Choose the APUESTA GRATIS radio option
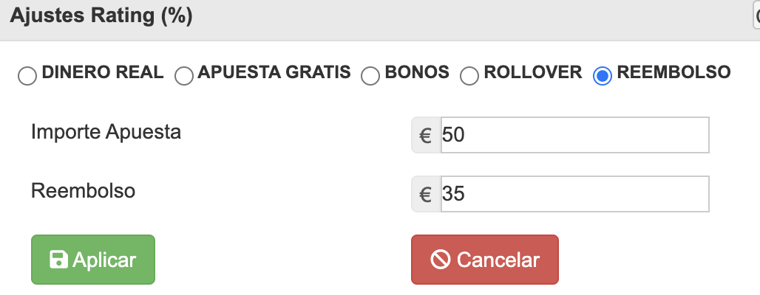The height and width of the screenshot is (295, 760). pos(183,76)
